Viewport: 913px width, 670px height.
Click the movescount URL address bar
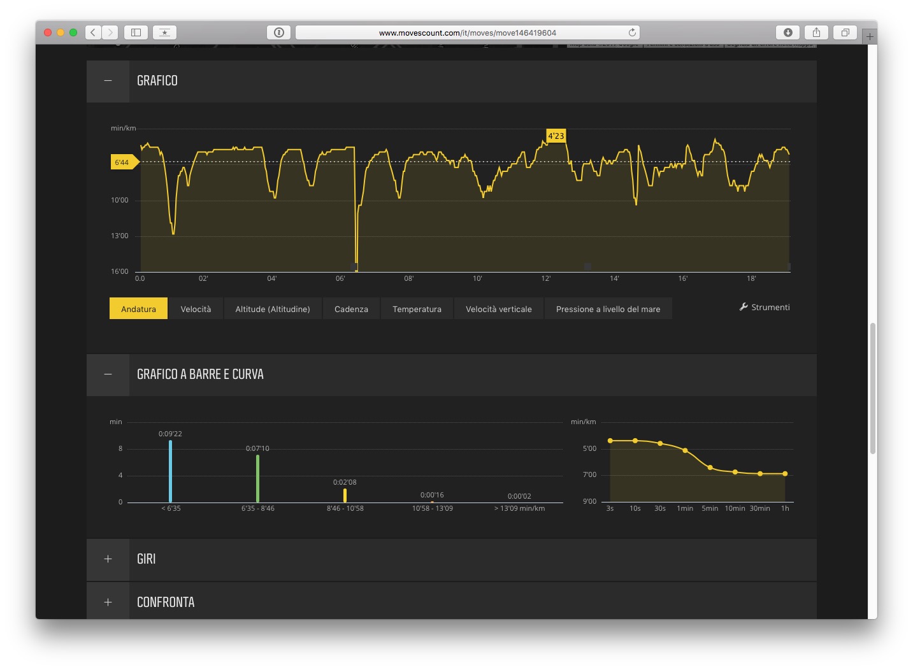[467, 32]
